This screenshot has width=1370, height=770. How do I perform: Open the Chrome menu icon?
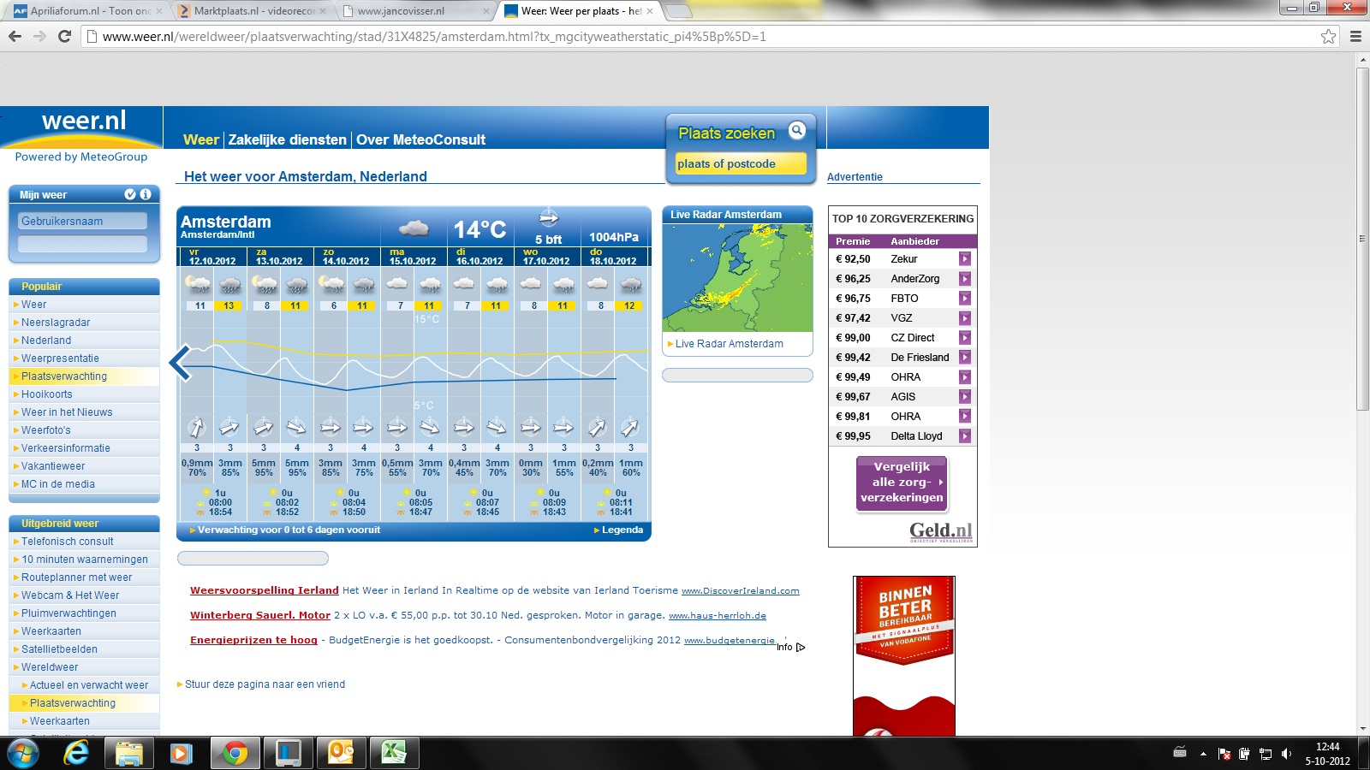coord(1355,36)
